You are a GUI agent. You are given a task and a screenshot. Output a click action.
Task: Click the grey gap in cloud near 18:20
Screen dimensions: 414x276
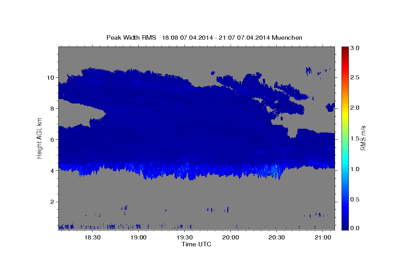click(81, 113)
